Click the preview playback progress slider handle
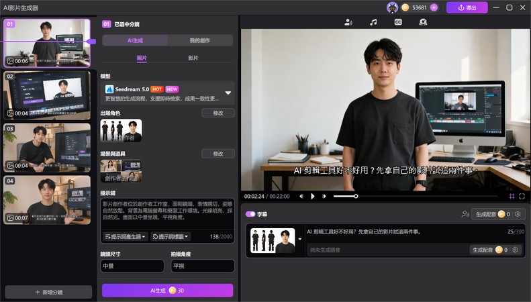 tap(356, 196)
